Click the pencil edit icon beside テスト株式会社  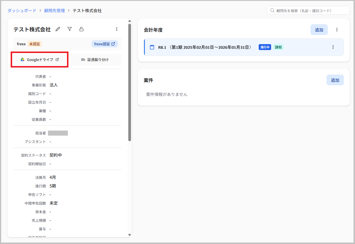click(58, 29)
